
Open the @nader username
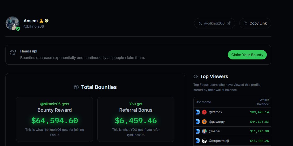click(x=215, y=131)
